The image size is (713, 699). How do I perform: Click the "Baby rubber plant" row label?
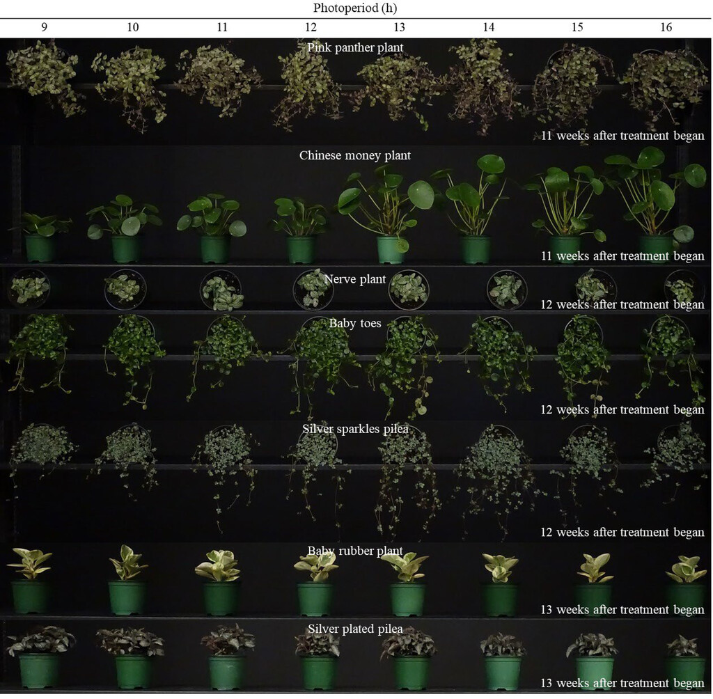pos(355,551)
